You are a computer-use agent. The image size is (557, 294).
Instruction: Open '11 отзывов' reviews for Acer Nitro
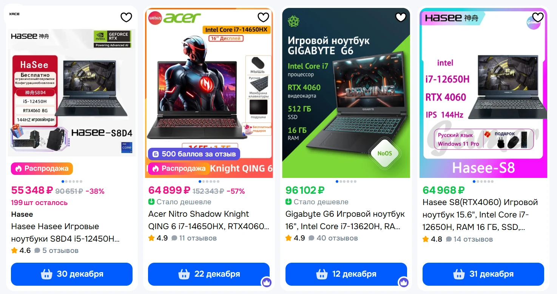click(194, 238)
